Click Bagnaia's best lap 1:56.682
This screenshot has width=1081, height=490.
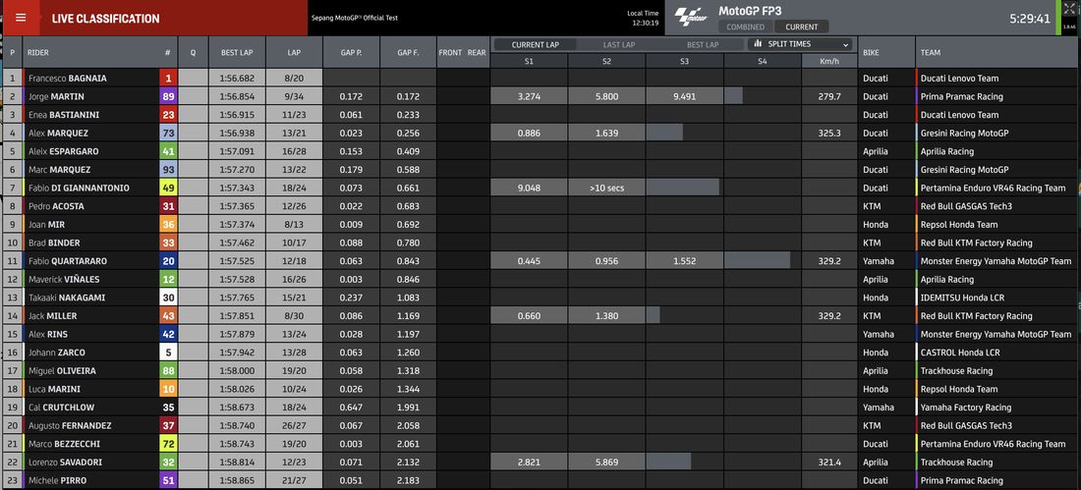pyautogui.click(x=237, y=79)
